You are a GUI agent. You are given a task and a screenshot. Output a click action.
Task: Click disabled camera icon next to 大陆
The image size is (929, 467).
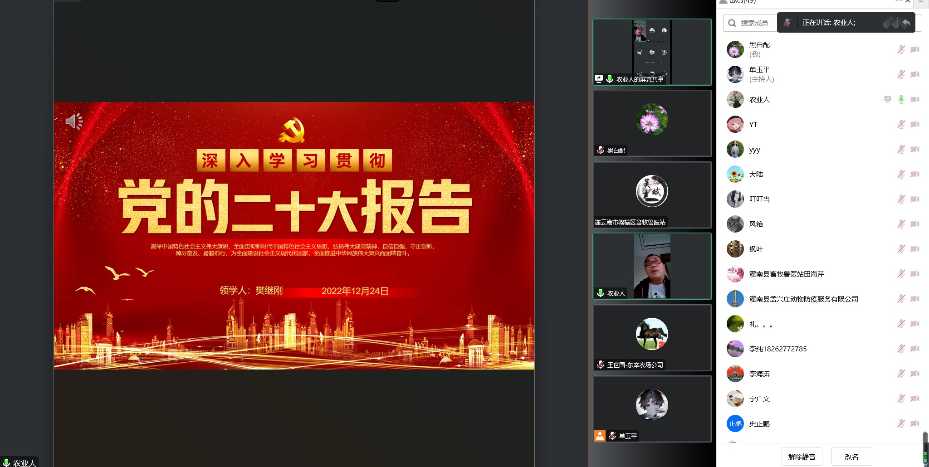(x=915, y=174)
